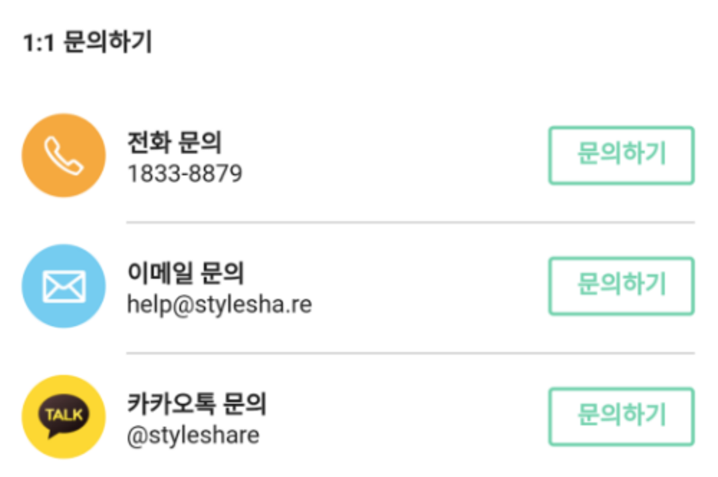This screenshot has height=477, width=718.
Task: Click empty space in the phone inquiry row
Action: pos(394,155)
